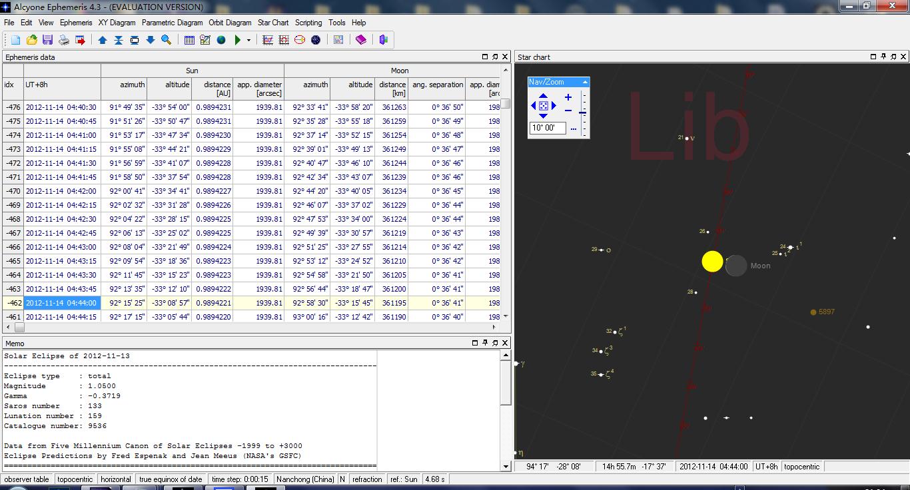Open the dropdown arrow beside the green play button
Screen dimensions: 910x490
point(248,40)
